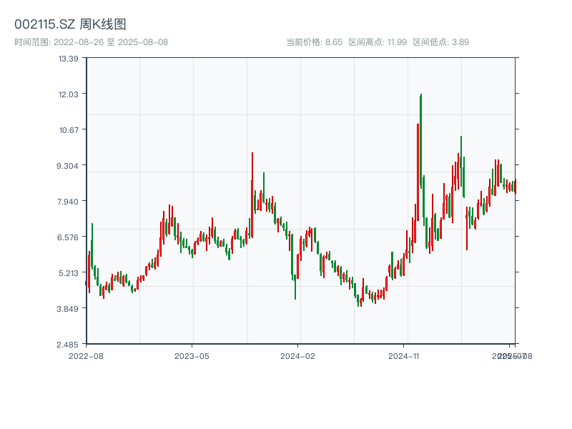Click x-axis label 2024-11
The image size is (572, 429).
point(403,356)
